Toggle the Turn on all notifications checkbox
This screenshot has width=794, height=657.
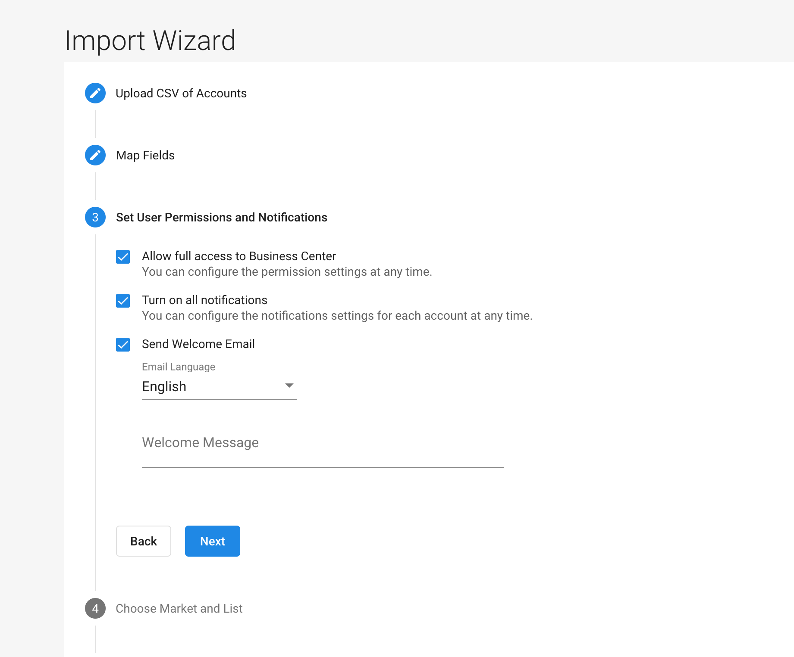pyautogui.click(x=123, y=301)
